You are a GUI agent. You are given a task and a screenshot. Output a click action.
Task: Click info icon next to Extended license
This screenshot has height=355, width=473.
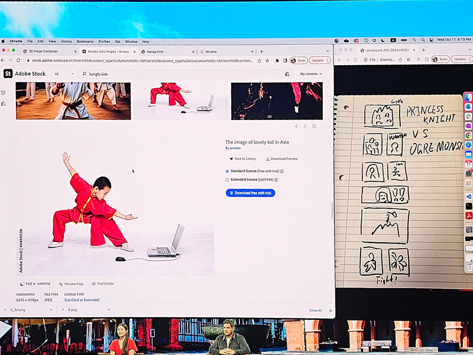(276, 180)
